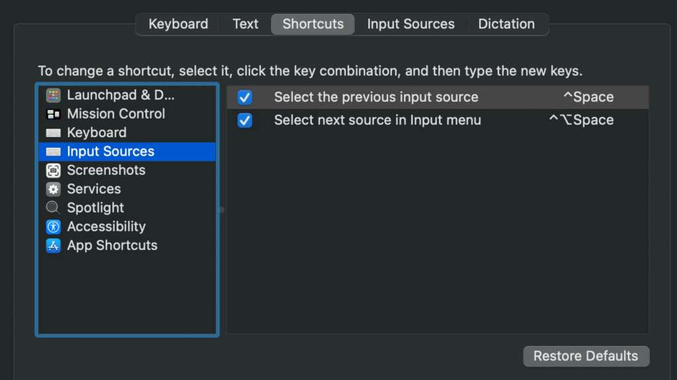
Task: Edit the ^⌥Space shortcut key combination
Action: click(581, 121)
